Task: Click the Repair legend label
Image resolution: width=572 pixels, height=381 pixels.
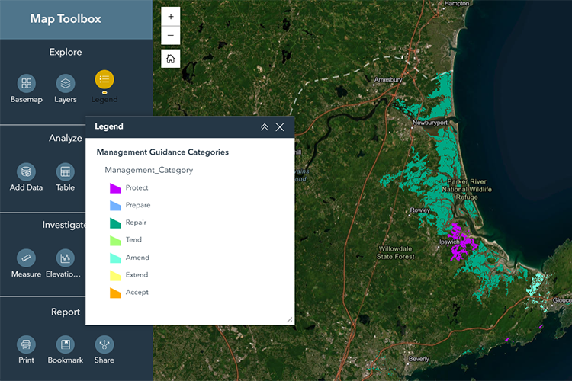Action: coord(136,223)
